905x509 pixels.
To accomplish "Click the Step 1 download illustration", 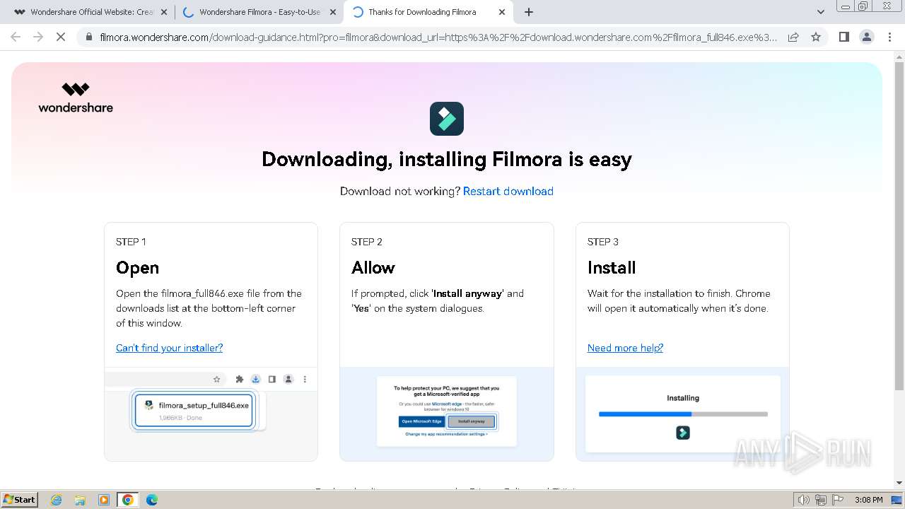I will coord(211,414).
